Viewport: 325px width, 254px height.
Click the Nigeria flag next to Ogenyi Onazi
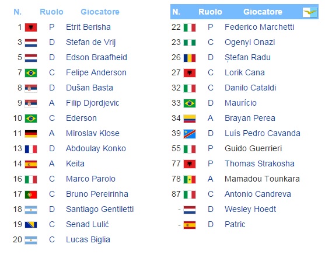coord(190,43)
